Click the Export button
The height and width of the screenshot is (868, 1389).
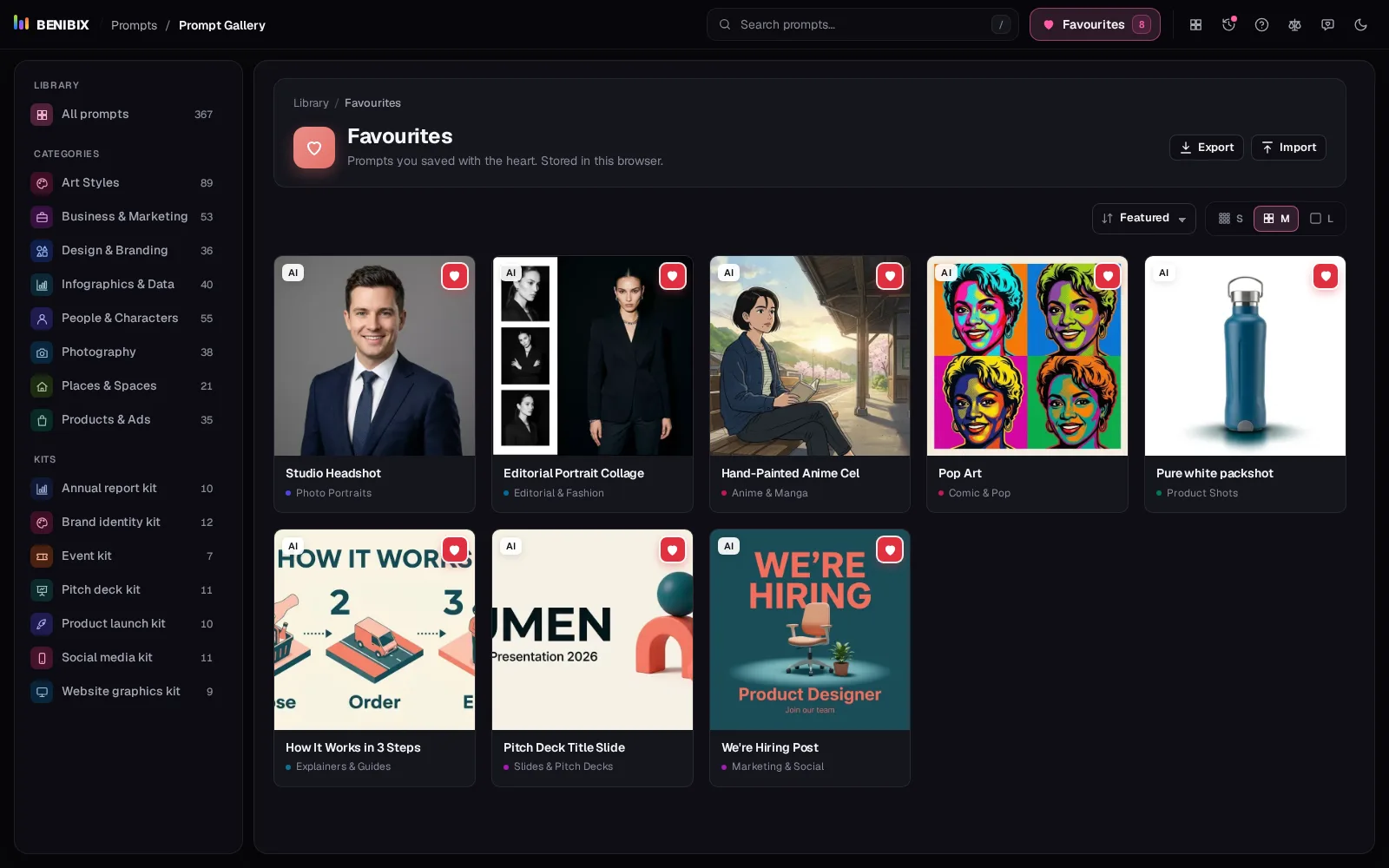pyautogui.click(x=1206, y=148)
